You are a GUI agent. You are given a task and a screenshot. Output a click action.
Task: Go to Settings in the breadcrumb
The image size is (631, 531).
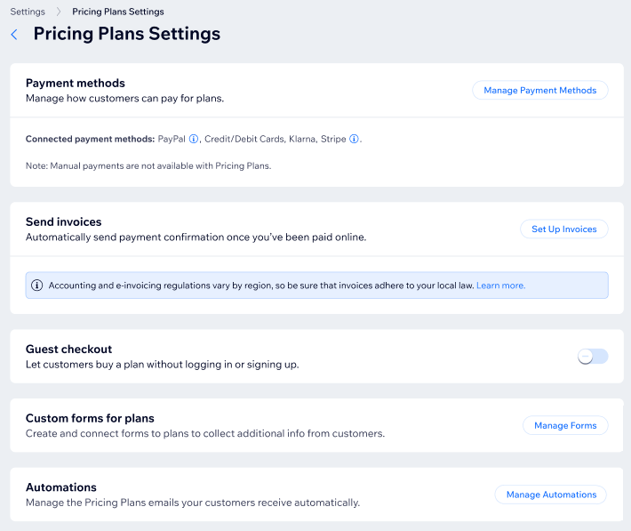pyautogui.click(x=28, y=12)
